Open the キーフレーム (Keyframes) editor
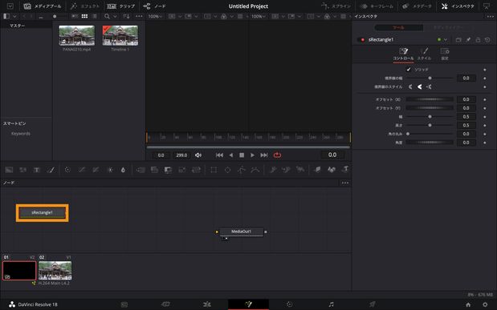The image size is (497, 310). click(x=377, y=6)
